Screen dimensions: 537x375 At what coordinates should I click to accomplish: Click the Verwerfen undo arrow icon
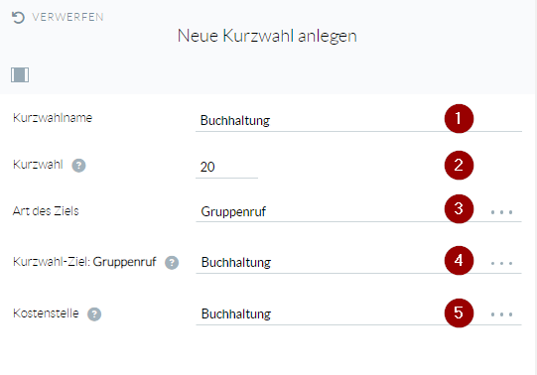(18, 17)
